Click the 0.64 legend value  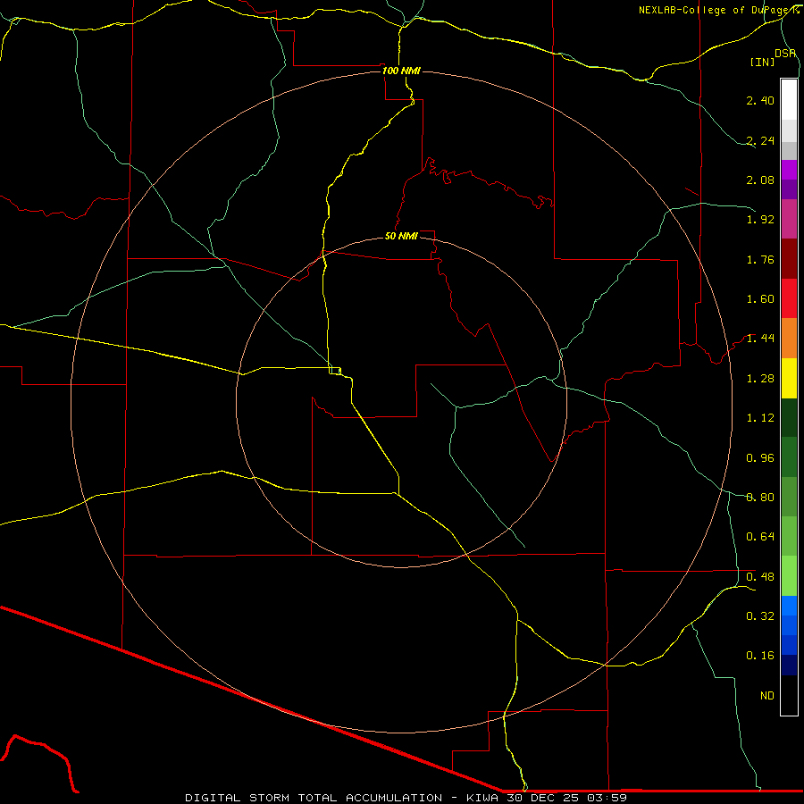(760, 537)
